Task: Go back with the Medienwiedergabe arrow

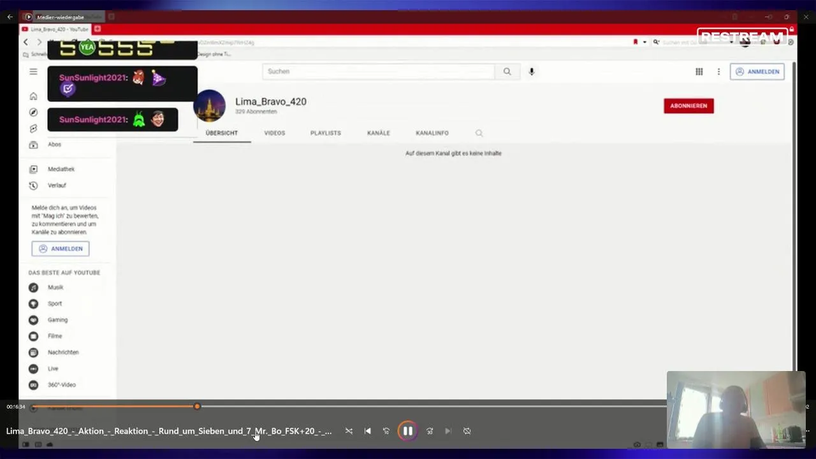Action: (x=10, y=17)
